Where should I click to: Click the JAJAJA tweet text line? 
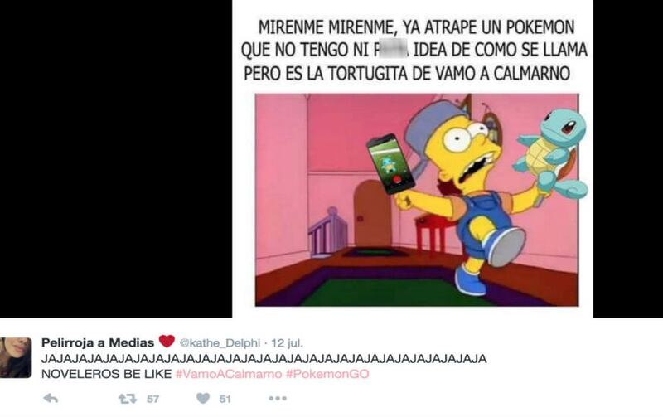pyautogui.click(x=264, y=359)
